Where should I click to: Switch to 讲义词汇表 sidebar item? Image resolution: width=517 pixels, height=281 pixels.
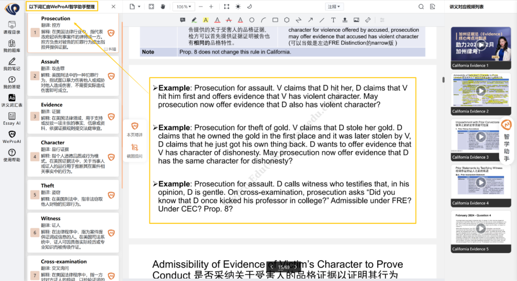pos(12,100)
